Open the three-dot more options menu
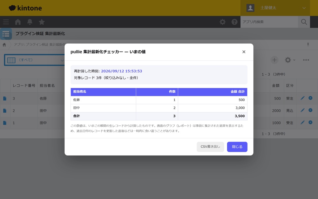The width and height of the screenshot is (318, 199). (x=306, y=60)
